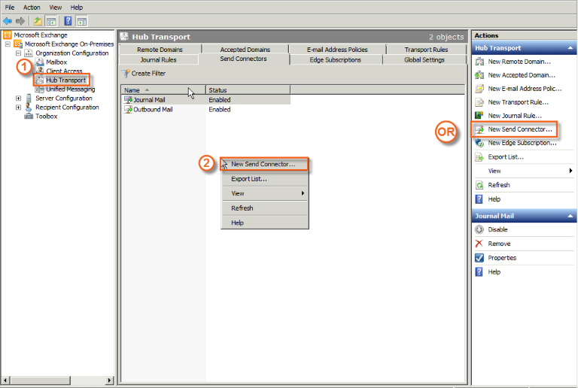Select Microsoft Exchange On-Premises node
The image size is (578, 388).
coord(69,44)
